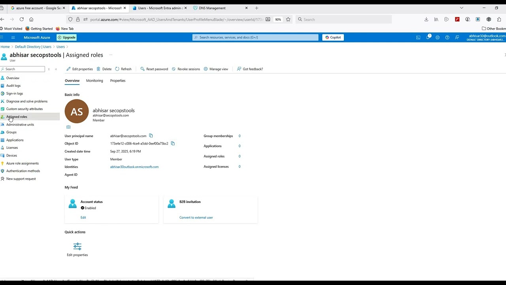Open Copilot in the header

pos(333,38)
